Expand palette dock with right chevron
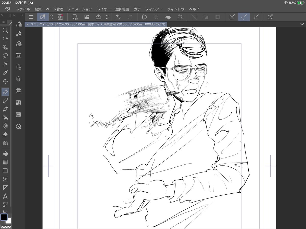 (x=22, y=15)
